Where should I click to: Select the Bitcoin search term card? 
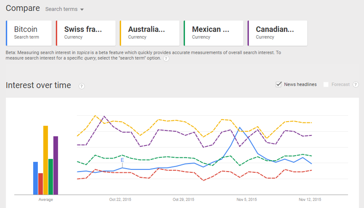pyautogui.click(x=29, y=33)
